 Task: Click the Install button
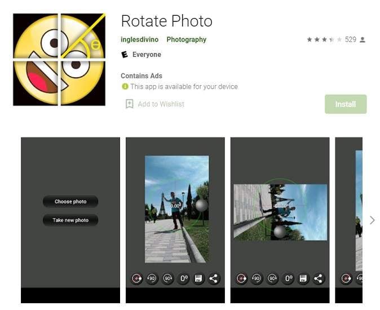point(346,104)
